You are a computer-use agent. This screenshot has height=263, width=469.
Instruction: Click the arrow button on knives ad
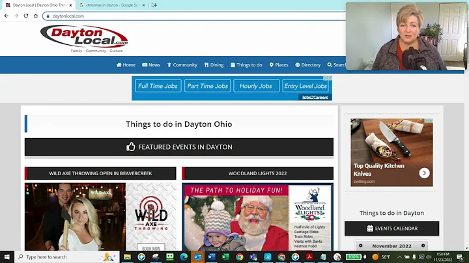424,173
